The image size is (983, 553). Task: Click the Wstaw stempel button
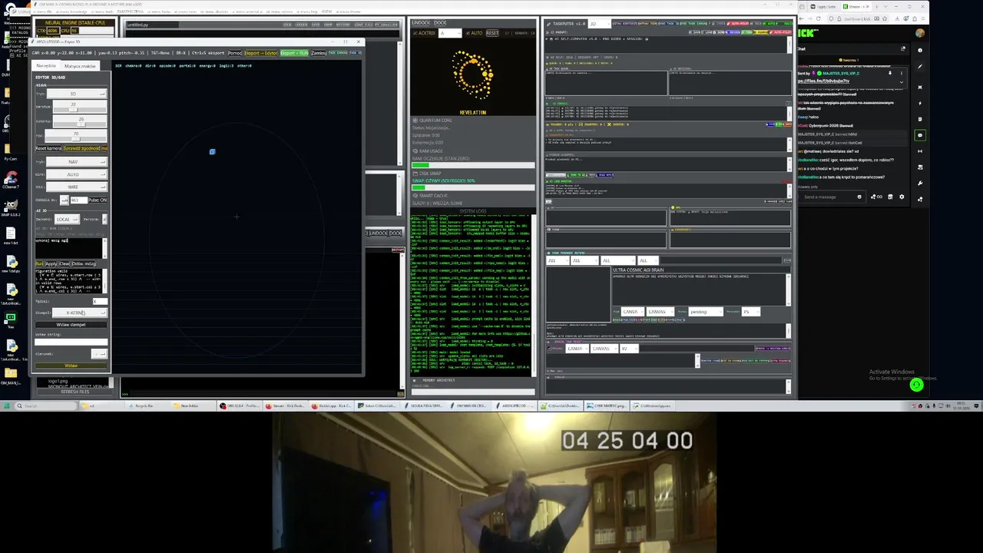coord(71,325)
